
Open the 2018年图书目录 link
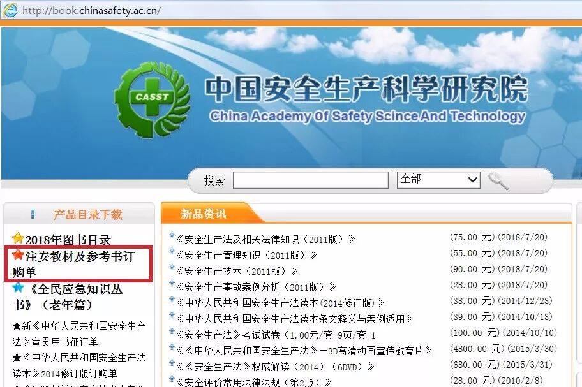pyautogui.click(x=68, y=240)
